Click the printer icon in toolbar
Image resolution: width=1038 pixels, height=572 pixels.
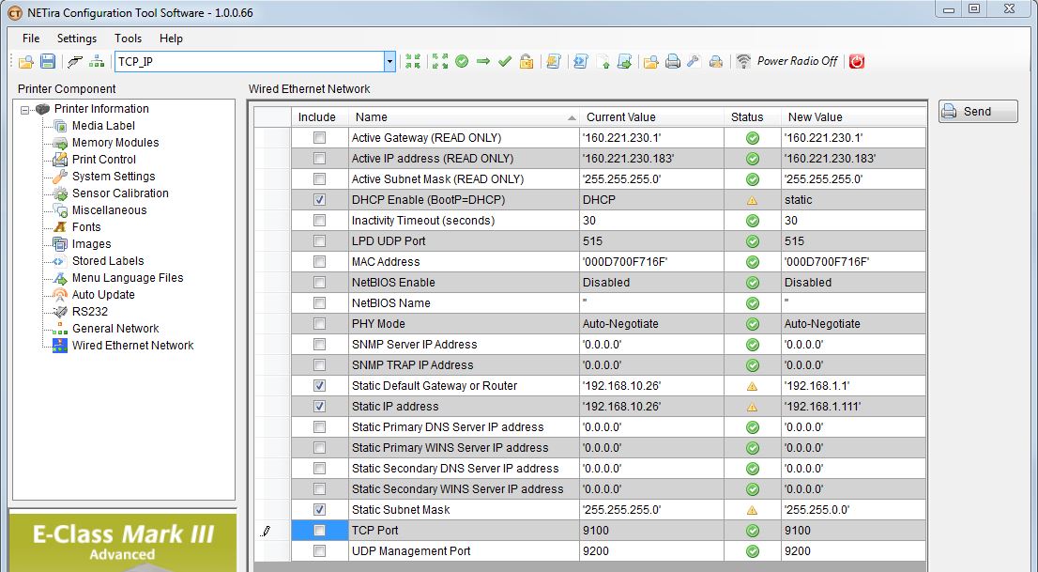[x=672, y=62]
